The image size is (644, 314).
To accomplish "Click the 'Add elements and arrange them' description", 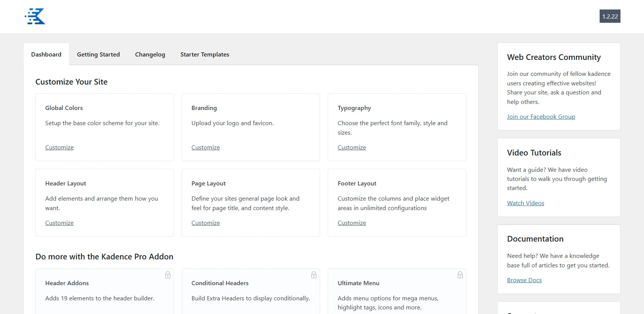I will tap(102, 203).
